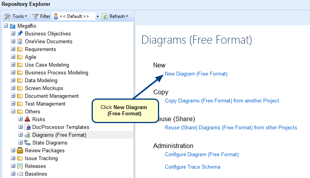Click the Review Packages briefcase icon

(20, 150)
